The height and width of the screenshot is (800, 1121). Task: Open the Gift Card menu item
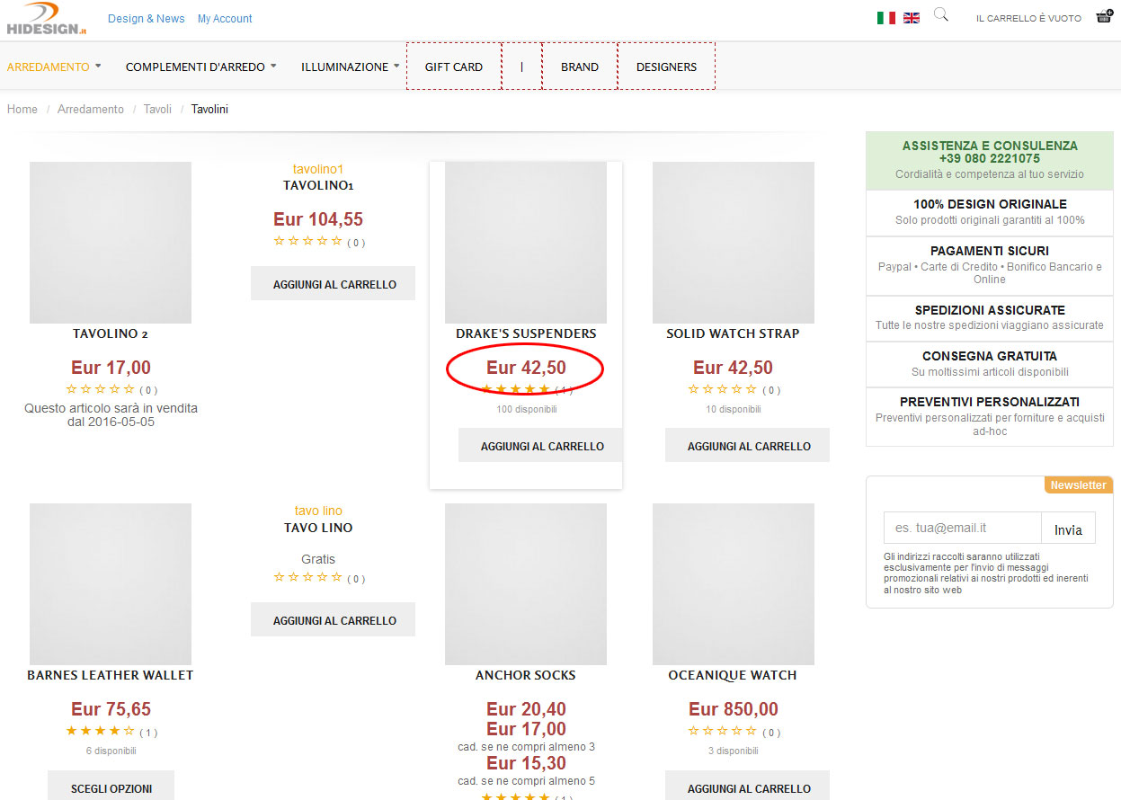pos(454,67)
